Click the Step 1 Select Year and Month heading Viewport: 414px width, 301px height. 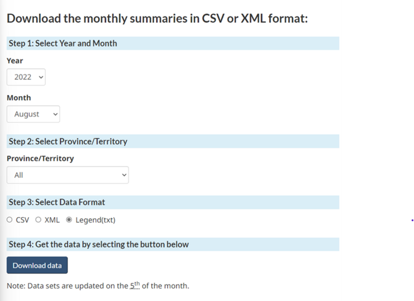coord(63,43)
